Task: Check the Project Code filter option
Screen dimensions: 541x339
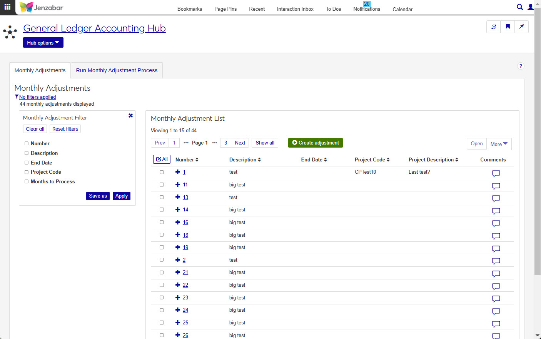Action: point(27,172)
